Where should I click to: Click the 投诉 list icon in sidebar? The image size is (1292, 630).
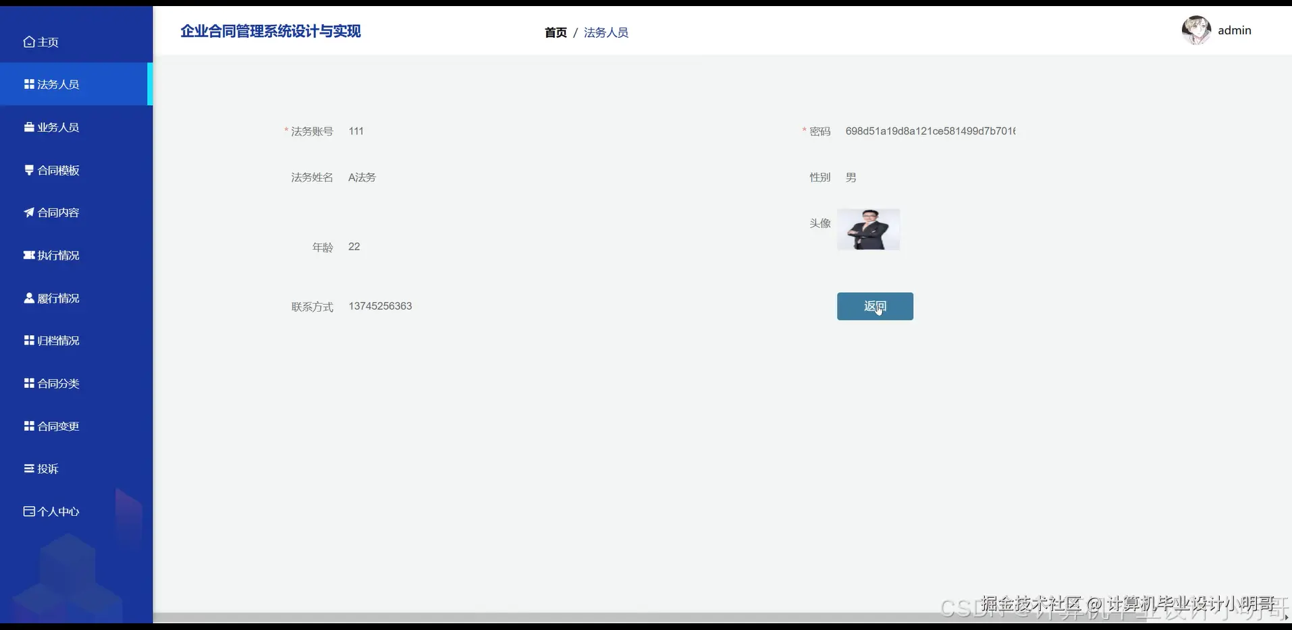pos(28,468)
